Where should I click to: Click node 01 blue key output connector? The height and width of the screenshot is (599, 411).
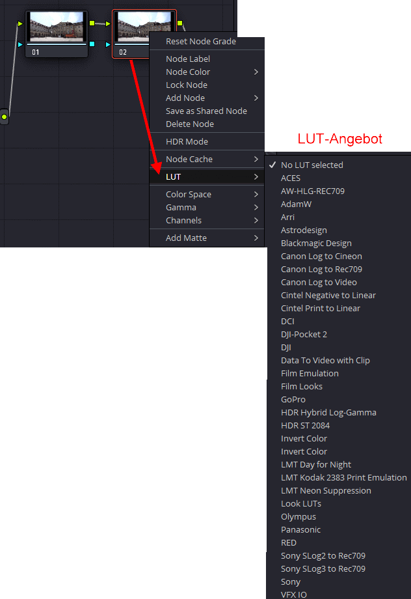[x=92, y=44]
